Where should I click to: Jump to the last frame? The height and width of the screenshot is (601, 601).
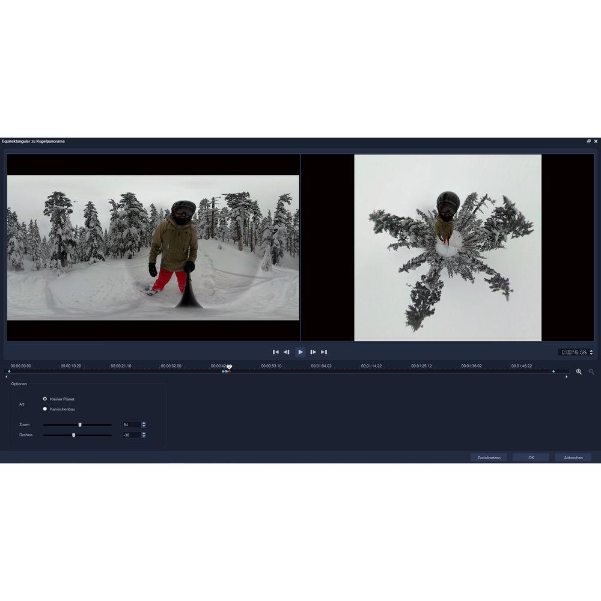[x=325, y=352]
